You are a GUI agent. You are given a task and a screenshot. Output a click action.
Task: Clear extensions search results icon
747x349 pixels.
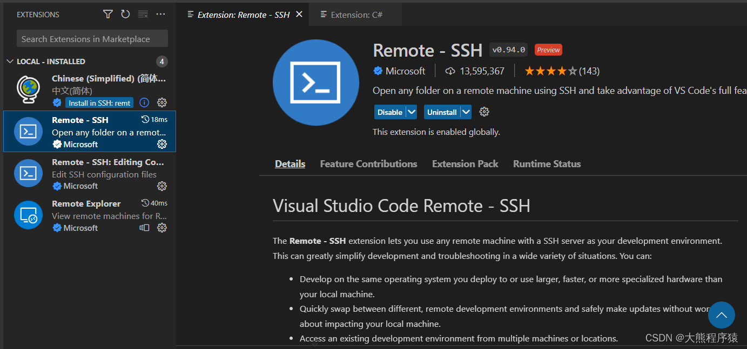point(143,15)
